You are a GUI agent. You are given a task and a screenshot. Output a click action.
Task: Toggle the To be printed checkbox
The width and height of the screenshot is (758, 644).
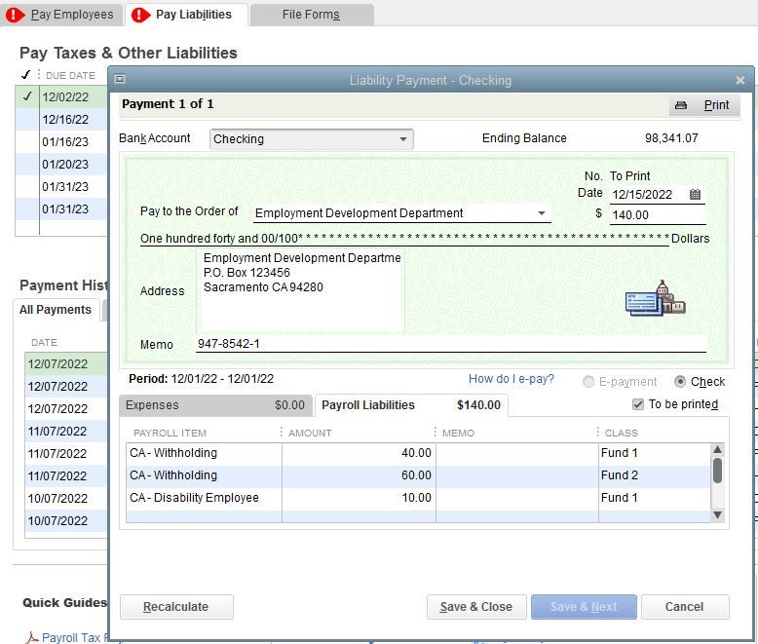click(637, 404)
